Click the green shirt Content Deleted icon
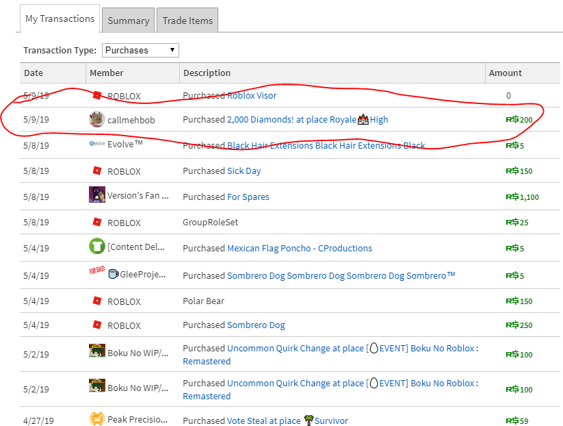Viewport: 563px width, 426px height. tap(97, 246)
